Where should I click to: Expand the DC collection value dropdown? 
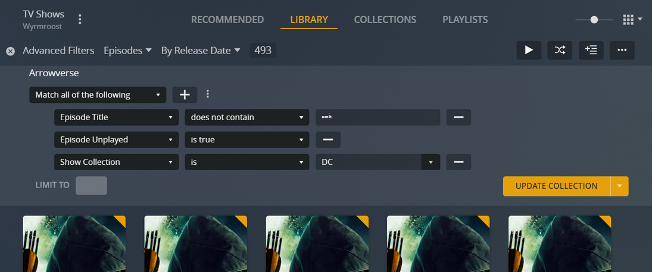tap(430, 162)
